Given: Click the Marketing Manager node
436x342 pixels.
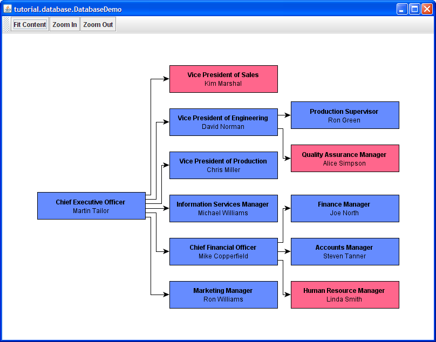Looking at the screenshot, I should point(223,295).
